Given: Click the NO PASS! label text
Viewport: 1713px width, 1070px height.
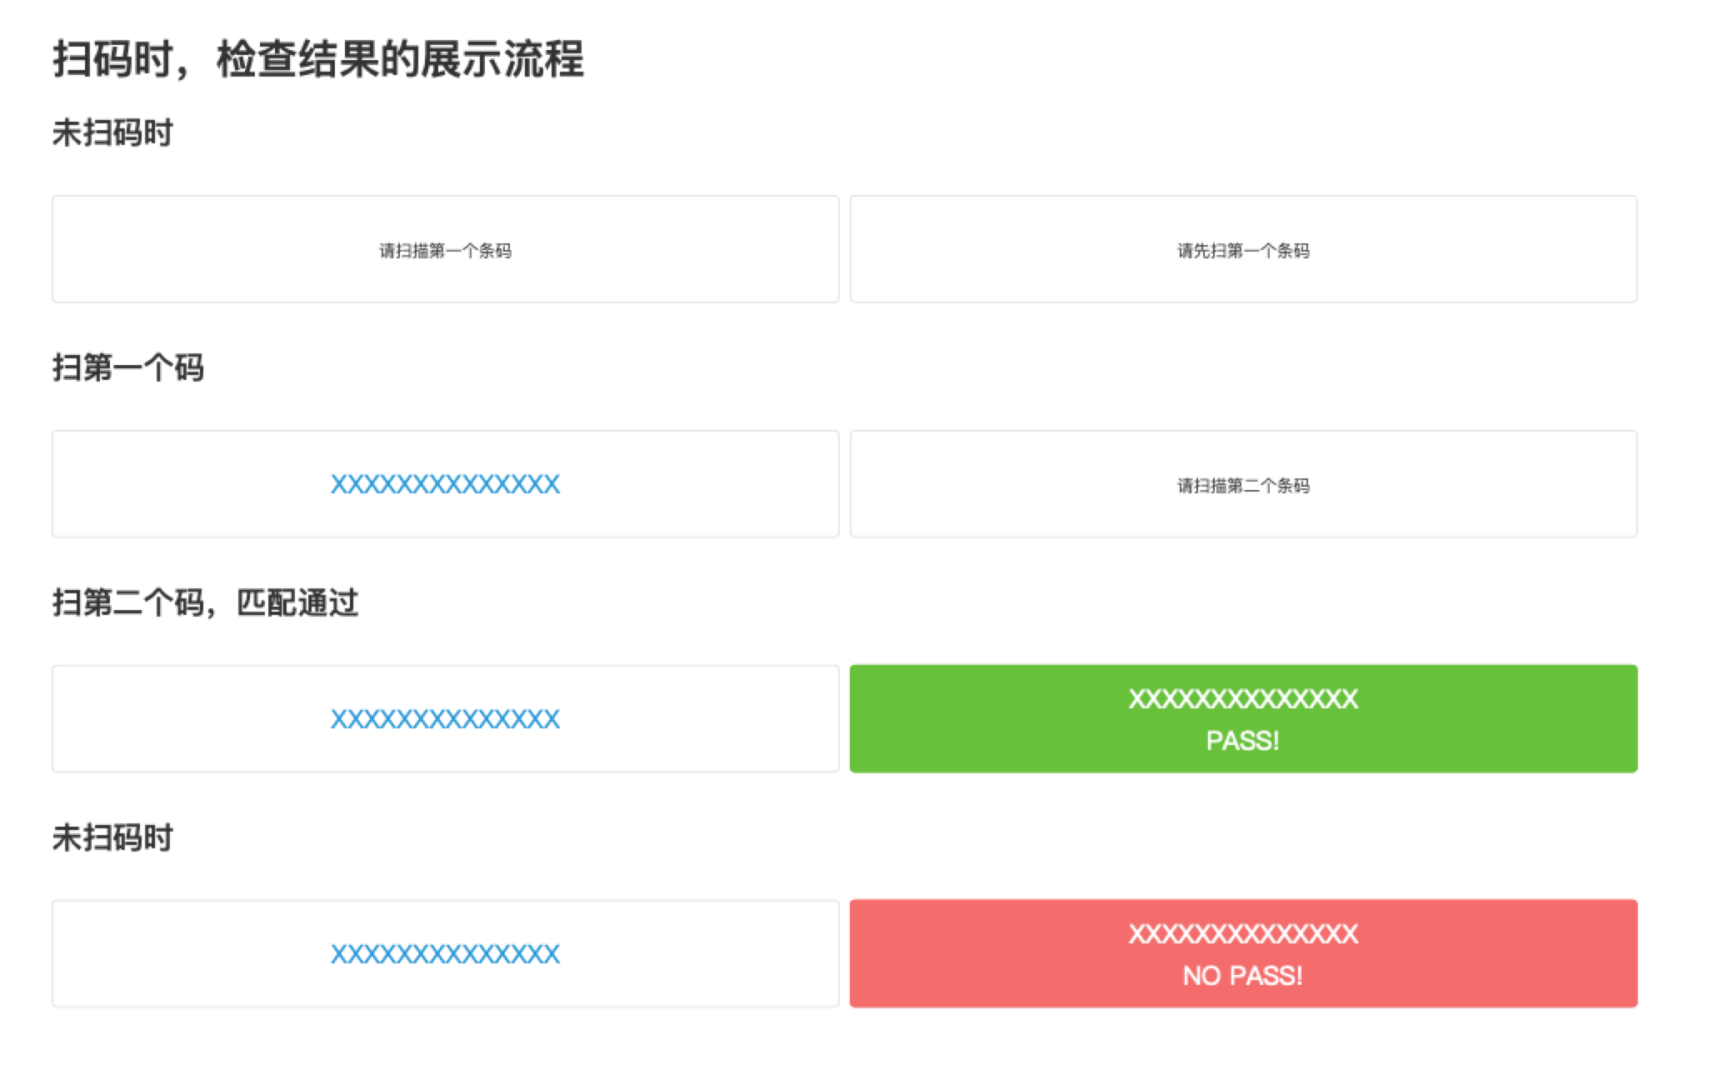Looking at the screenshot, I should [1242, 976].
